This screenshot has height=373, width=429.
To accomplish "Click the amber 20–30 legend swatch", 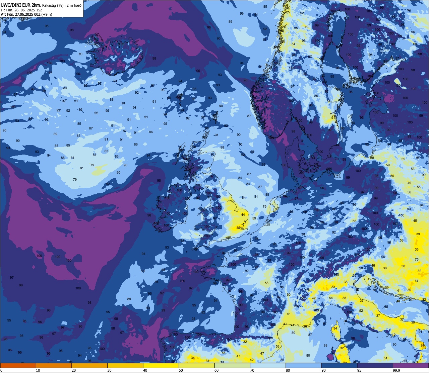I will (x=89, y=366).
